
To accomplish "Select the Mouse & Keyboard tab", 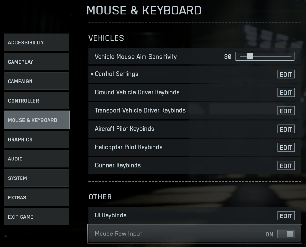I will click(x=37, y=120).
